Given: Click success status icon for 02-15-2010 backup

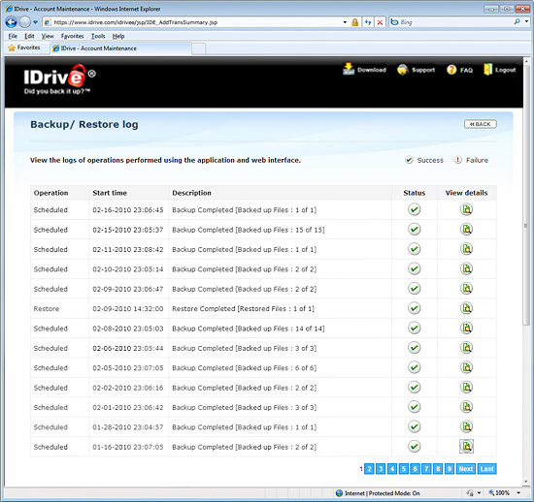Looking at the screenshot, I should (415, 229).
